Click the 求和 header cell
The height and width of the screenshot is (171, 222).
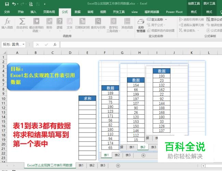(87, 98)
